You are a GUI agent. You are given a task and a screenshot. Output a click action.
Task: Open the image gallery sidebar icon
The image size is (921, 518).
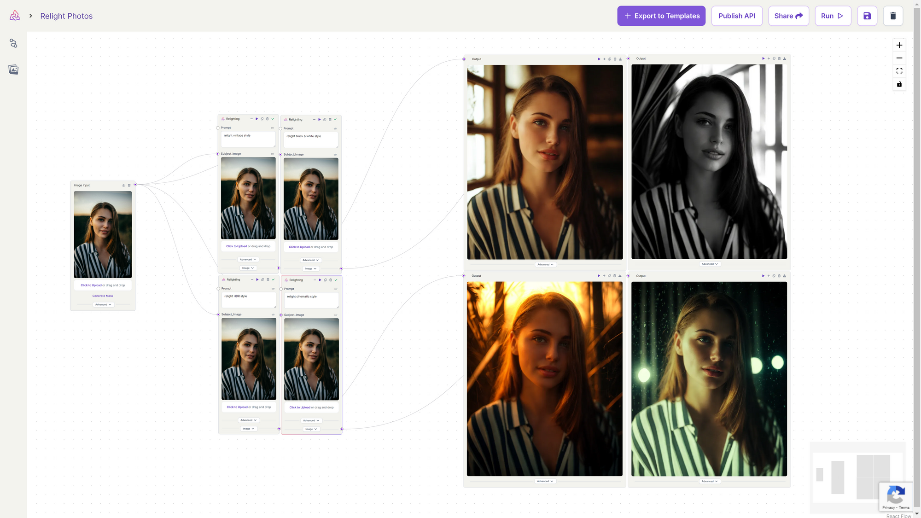(x=13, y=70)
